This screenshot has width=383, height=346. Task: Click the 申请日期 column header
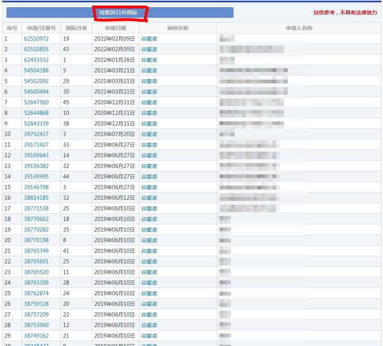(115, 28)
